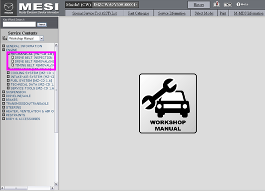This screenshot has width=265, height=191.
Task: Collapse the Engine section
Action: coord(3,50)
